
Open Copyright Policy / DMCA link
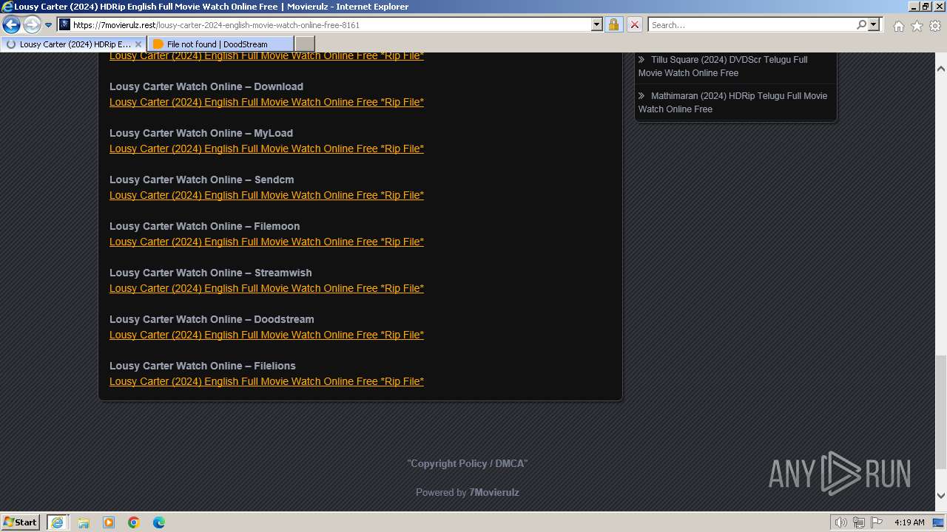(468, 464)
